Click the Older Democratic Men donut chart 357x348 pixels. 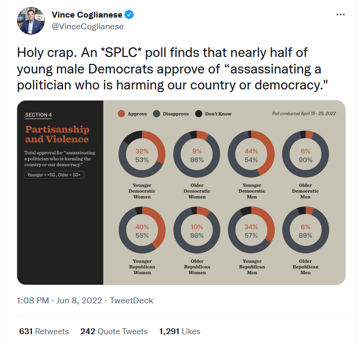tap(305, 155)
